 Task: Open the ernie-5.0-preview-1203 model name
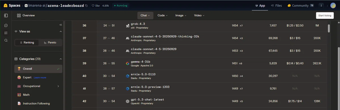coord(150,87)
